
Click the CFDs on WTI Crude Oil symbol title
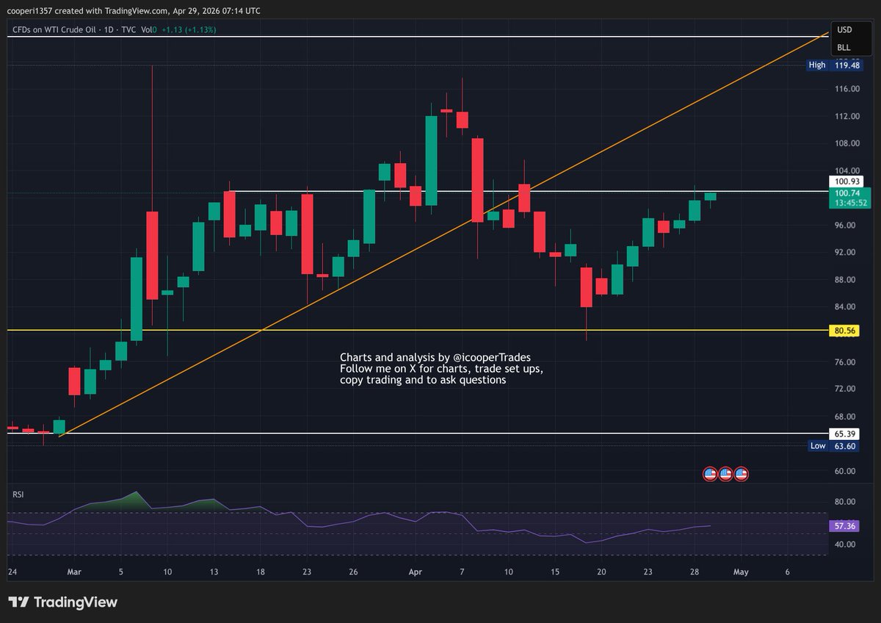click(55, 31)
